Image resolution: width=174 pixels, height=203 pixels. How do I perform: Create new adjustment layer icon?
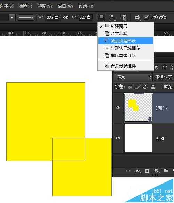[x=156, y=171]
